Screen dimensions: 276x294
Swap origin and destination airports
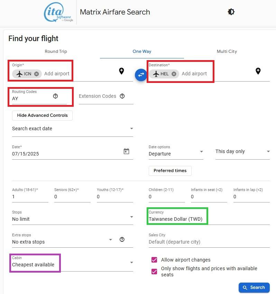pos(141,75)
